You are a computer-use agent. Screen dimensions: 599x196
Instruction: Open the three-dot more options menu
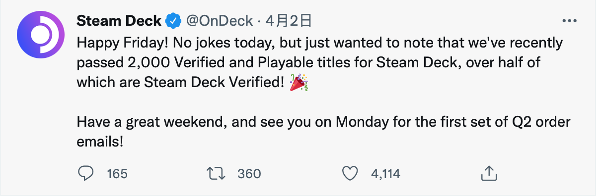coord(569,21)
